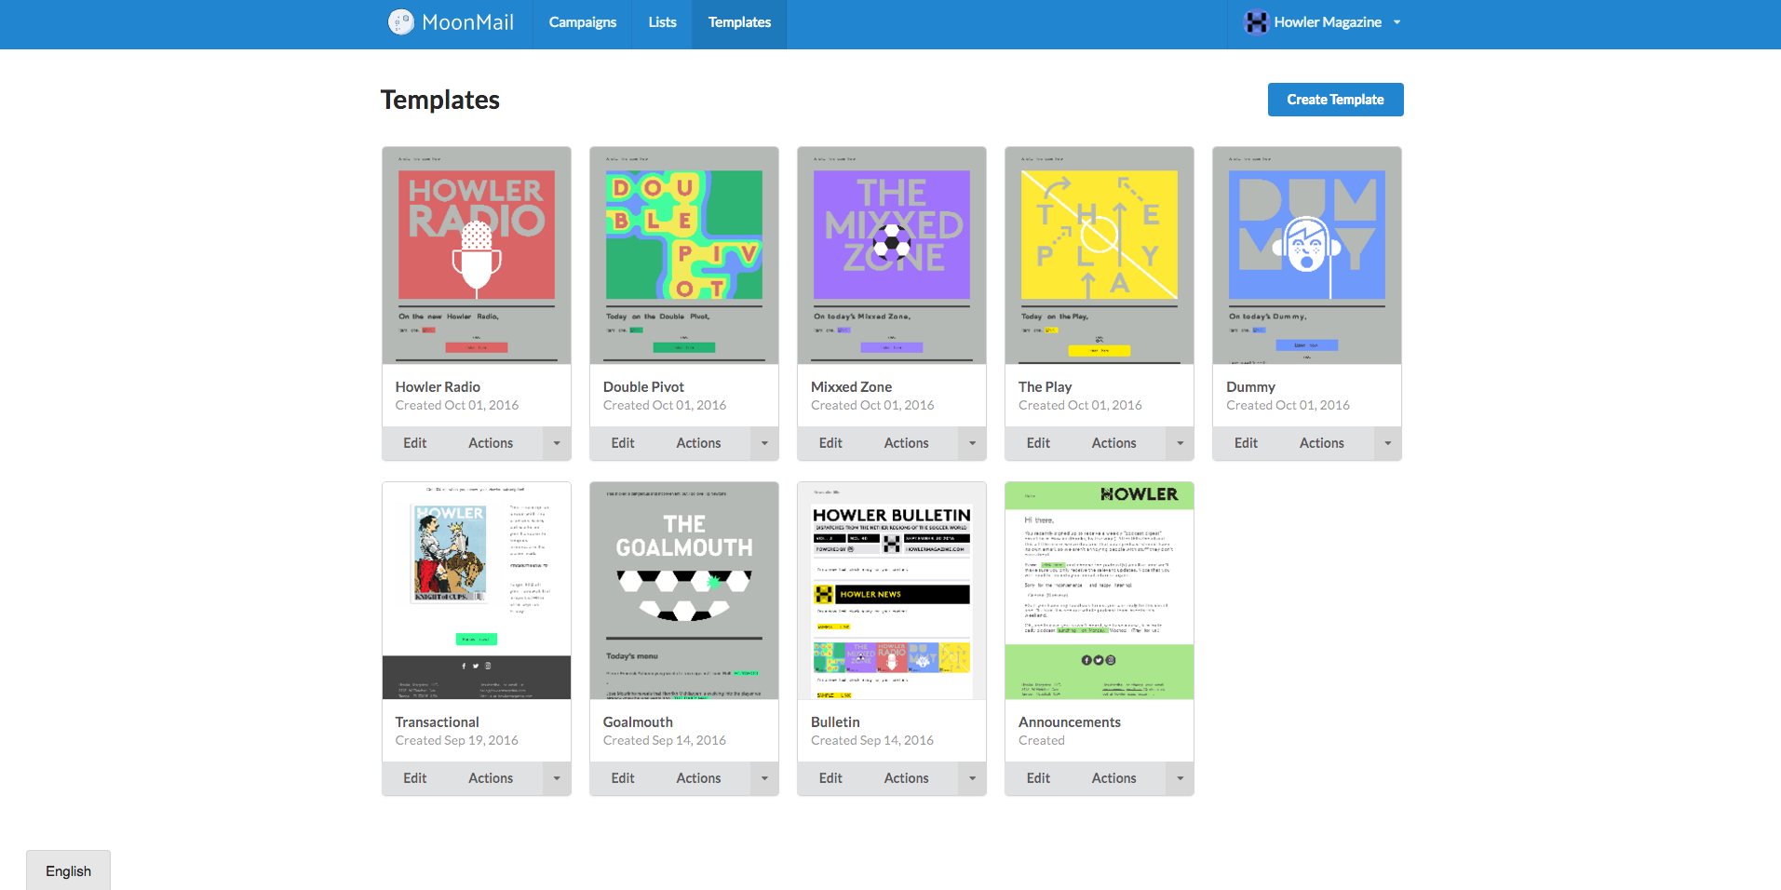This screenshot has height=890, width=1781.
Task: Expand Transactional actions dropdown arrow
Action: 557,778
